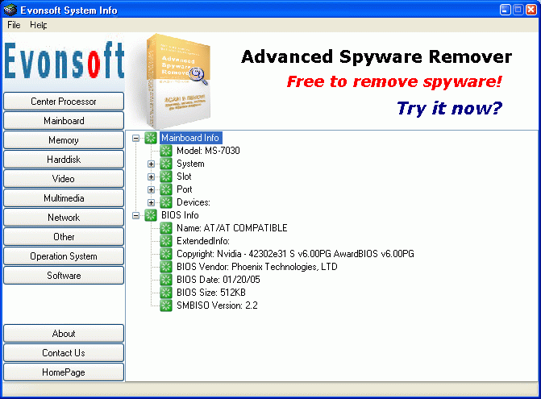Screen dimensions: 541x399
Task: Show installed Software list
Action: coord(64,275)
